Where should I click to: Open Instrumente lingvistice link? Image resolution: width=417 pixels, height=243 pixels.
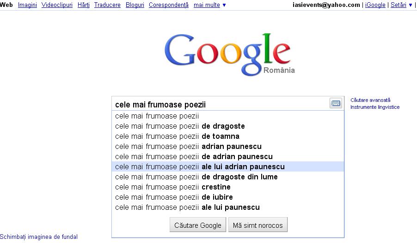(375, 107)
